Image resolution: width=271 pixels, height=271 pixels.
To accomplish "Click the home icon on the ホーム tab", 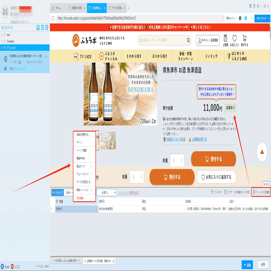I will tap(53, 8).
